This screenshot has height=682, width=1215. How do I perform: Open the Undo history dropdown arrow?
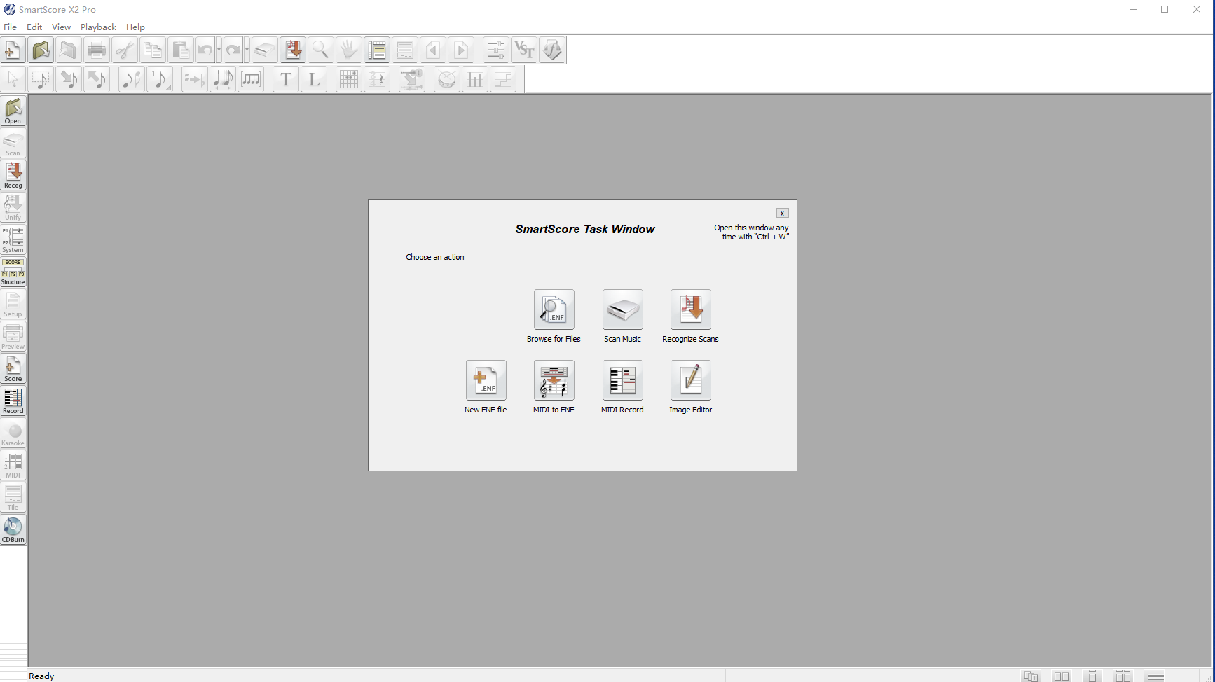click(x=219, y=50)
